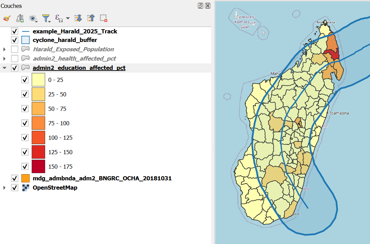This screenshot has width=370, height=244.
Task: Filter legend by map content
Action: (46, 18)
